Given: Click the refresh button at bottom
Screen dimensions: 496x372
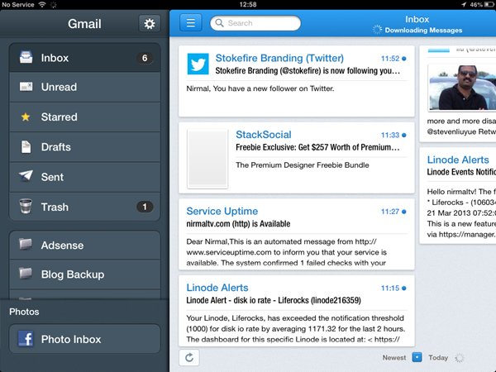Looking at the screenshot, I should pyautogui.click(x=189, y=357).
